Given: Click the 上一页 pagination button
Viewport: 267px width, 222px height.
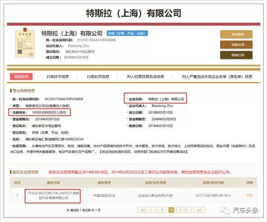Looking at the screenshot, I should pyautogui.click(x=159, y=210).
